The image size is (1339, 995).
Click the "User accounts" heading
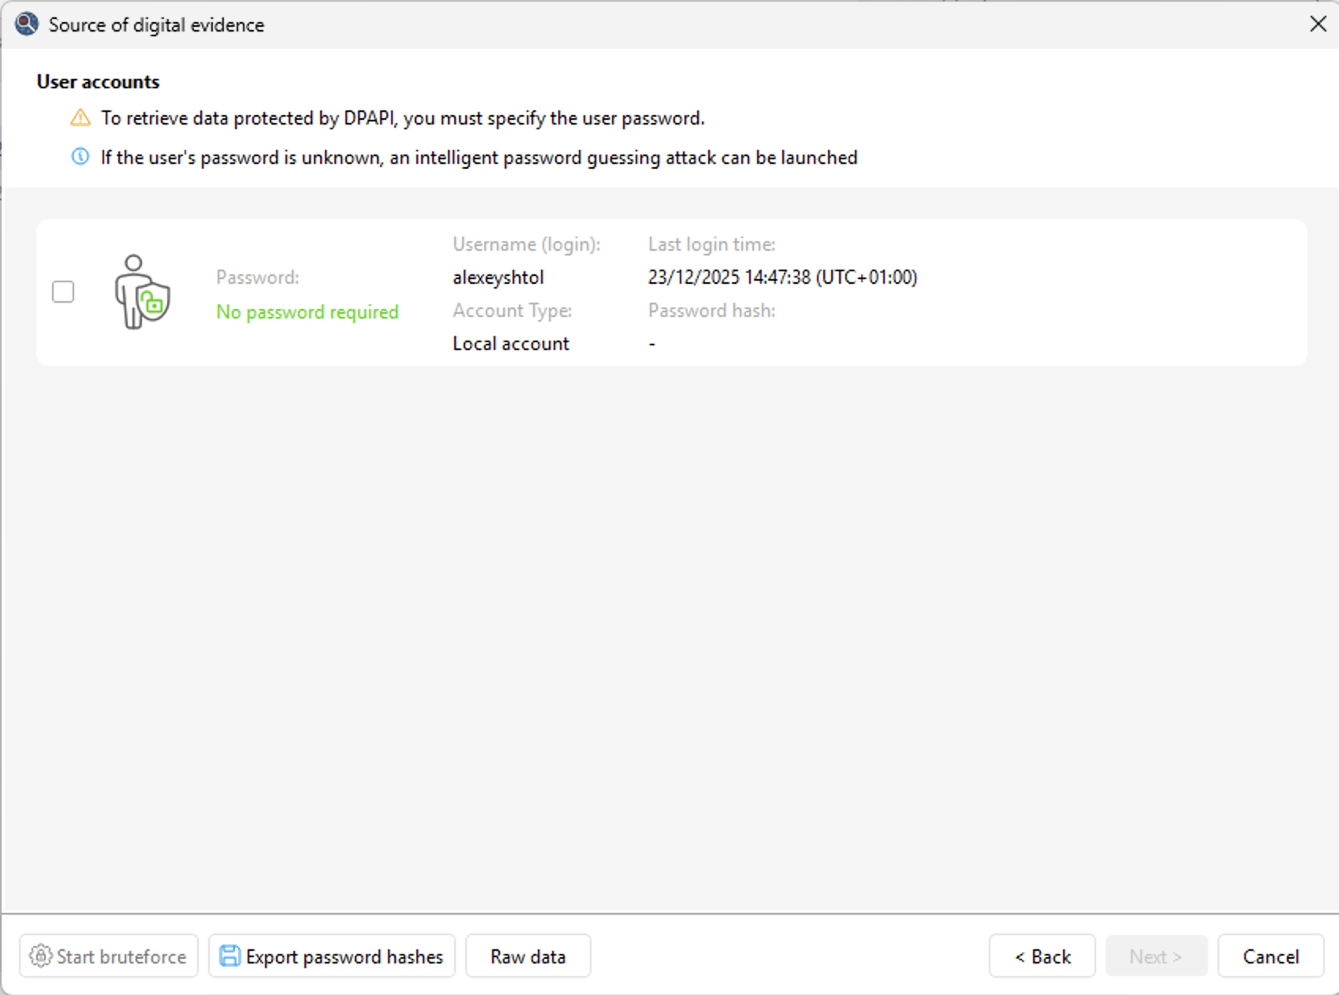(x=98, y=82)
